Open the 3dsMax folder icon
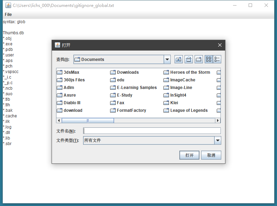The height and width of the screenshot is (206, 277). click(60, 72)
